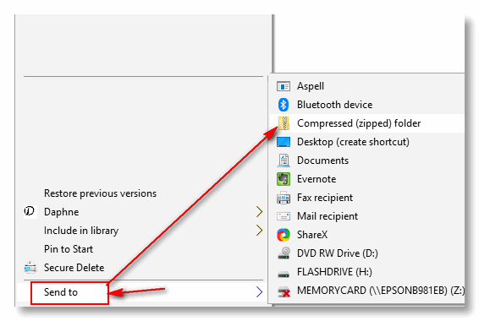This screenshot has height=321, width=479.
Task: Click the Bluetooth device icon
Action: [x=284, y=105]
